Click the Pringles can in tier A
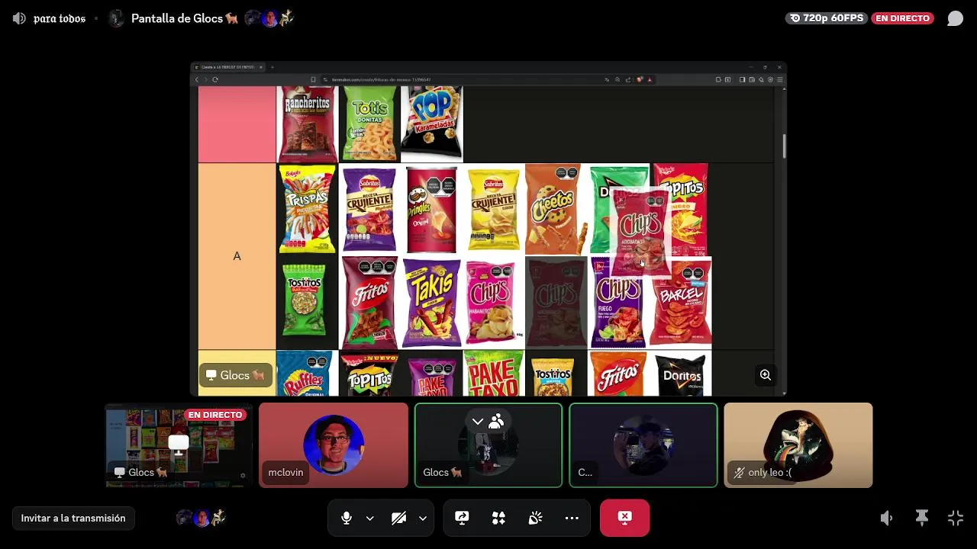 431,210
